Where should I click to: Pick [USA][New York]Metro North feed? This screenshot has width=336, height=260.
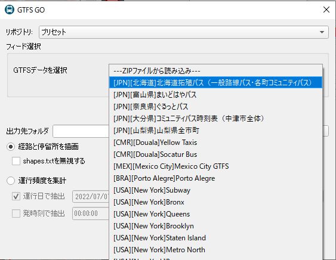click(x=215, y=250)
